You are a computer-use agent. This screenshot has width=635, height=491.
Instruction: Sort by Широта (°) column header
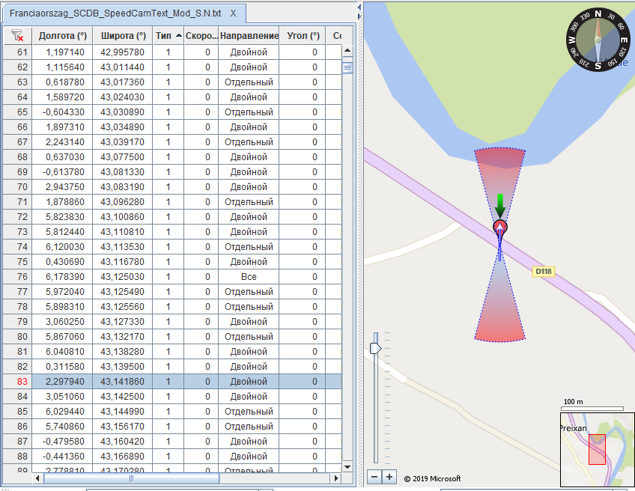pos(123,36)
